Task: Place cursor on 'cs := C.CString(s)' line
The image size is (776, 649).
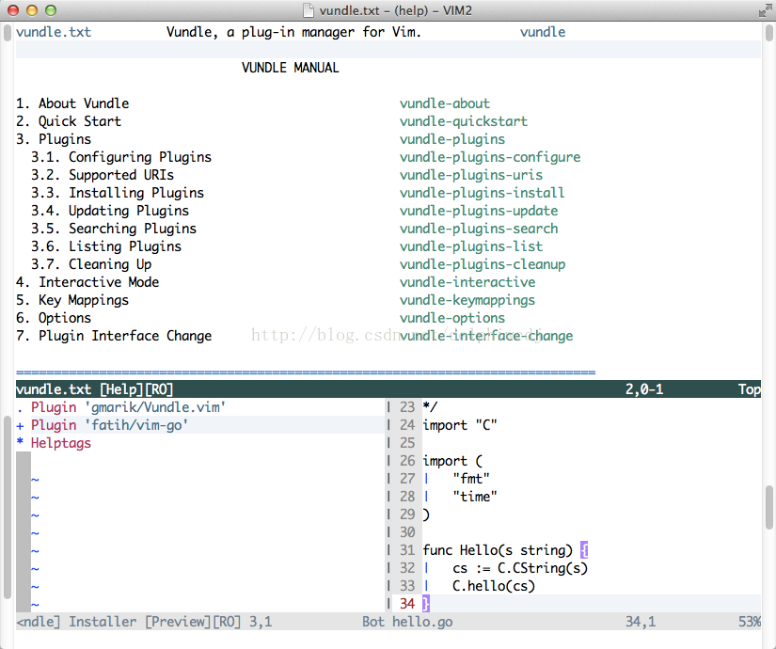Action: tap(519, 568)
